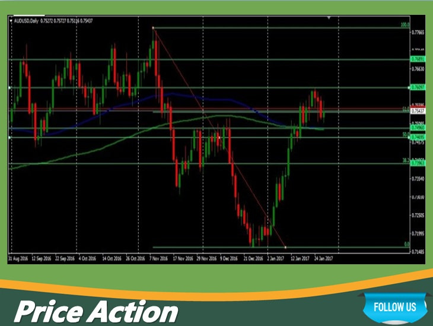Click the AUDUSD,Daily chart title

(x=27, y=20)
